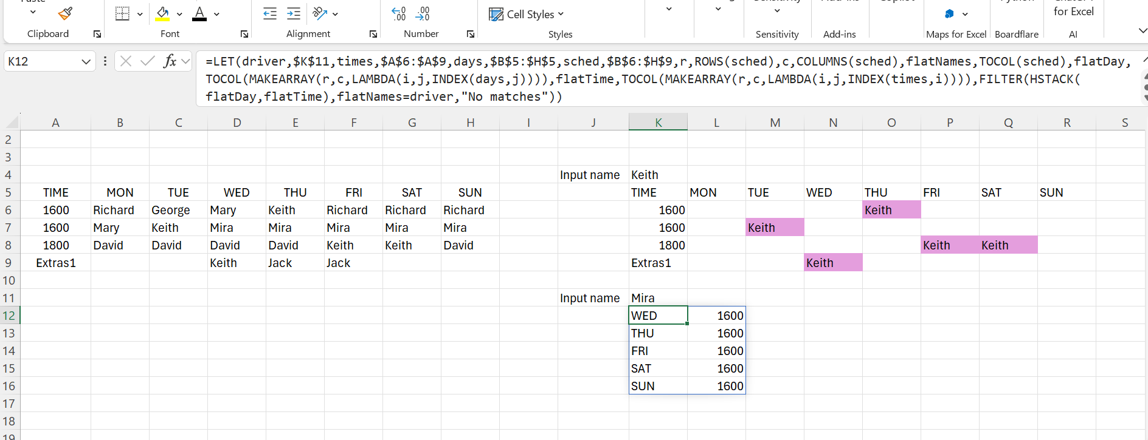Expand the Paste options dropdown arrow
The height and width of the screenshot is (440, 1148).
tap(33, 12)
